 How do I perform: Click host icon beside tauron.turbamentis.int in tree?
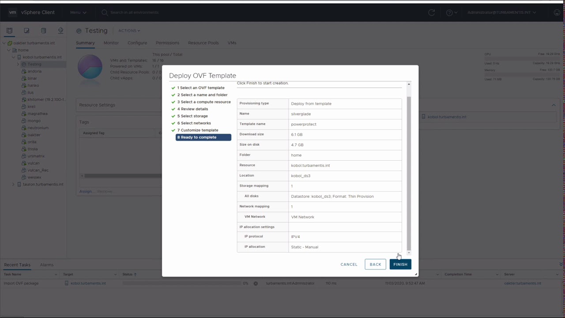pos(19,184)
